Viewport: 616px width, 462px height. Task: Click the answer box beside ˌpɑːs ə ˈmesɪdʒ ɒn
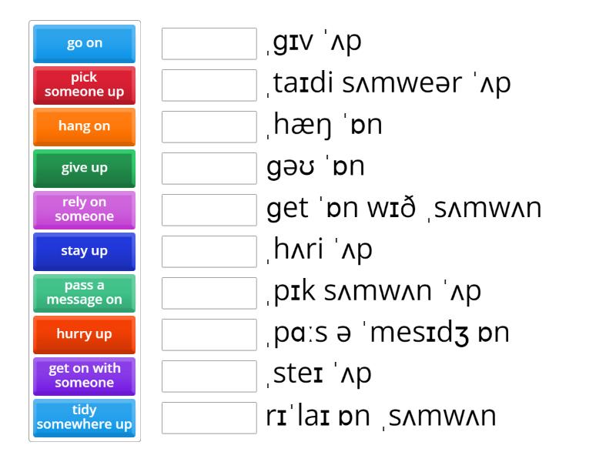(209, 333)
